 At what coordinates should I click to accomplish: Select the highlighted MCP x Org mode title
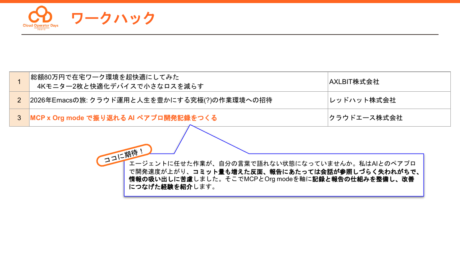click(123, 118)
